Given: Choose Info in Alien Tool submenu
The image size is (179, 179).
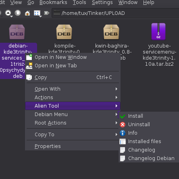Looking at the screenshot, I should click(x=149, y=133).
